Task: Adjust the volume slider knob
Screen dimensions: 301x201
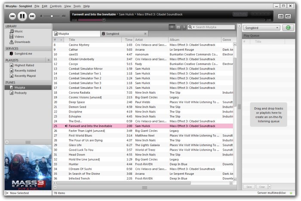Action: click(52, 16)
